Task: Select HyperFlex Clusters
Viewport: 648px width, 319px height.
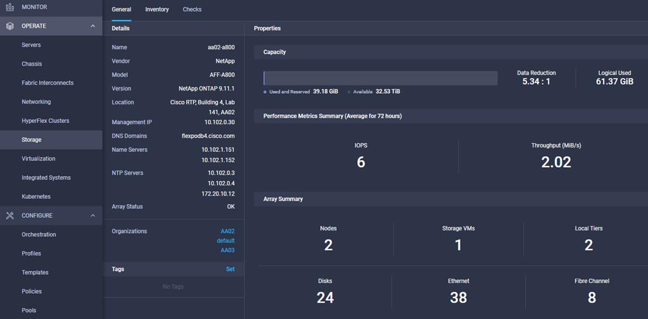Action: tap(46, 121)
